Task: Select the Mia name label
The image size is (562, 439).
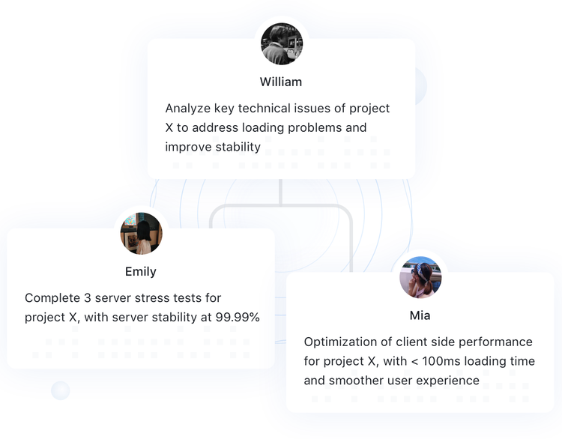Action: point(420,315)
